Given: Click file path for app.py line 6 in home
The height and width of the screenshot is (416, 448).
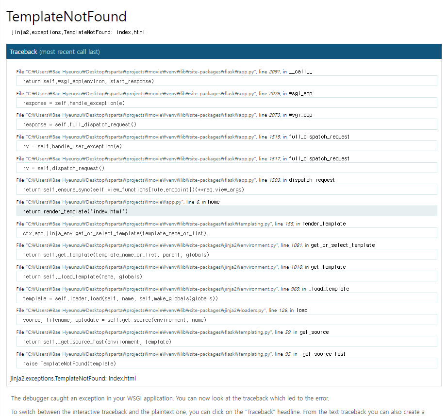Looking at the screenshot, I should 104,202.
